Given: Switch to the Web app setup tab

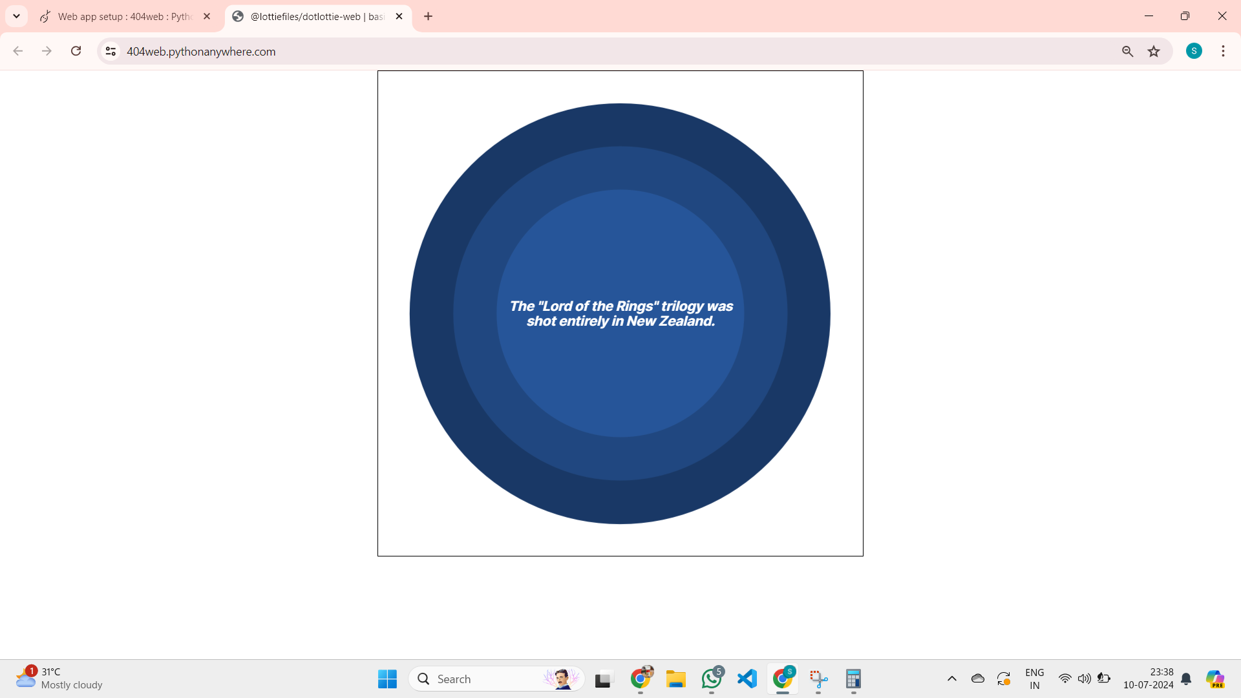Looking at the screenshot, I should tap(126, 16).
